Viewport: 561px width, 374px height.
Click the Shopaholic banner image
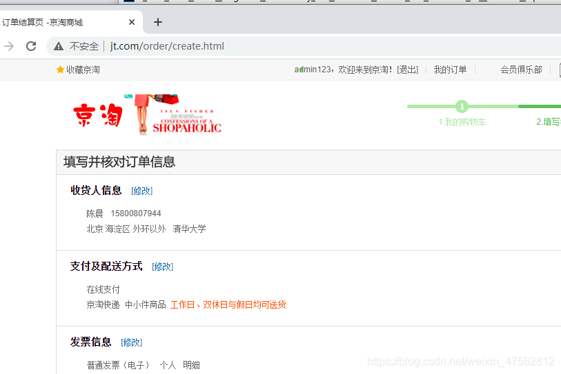(173, 114)
